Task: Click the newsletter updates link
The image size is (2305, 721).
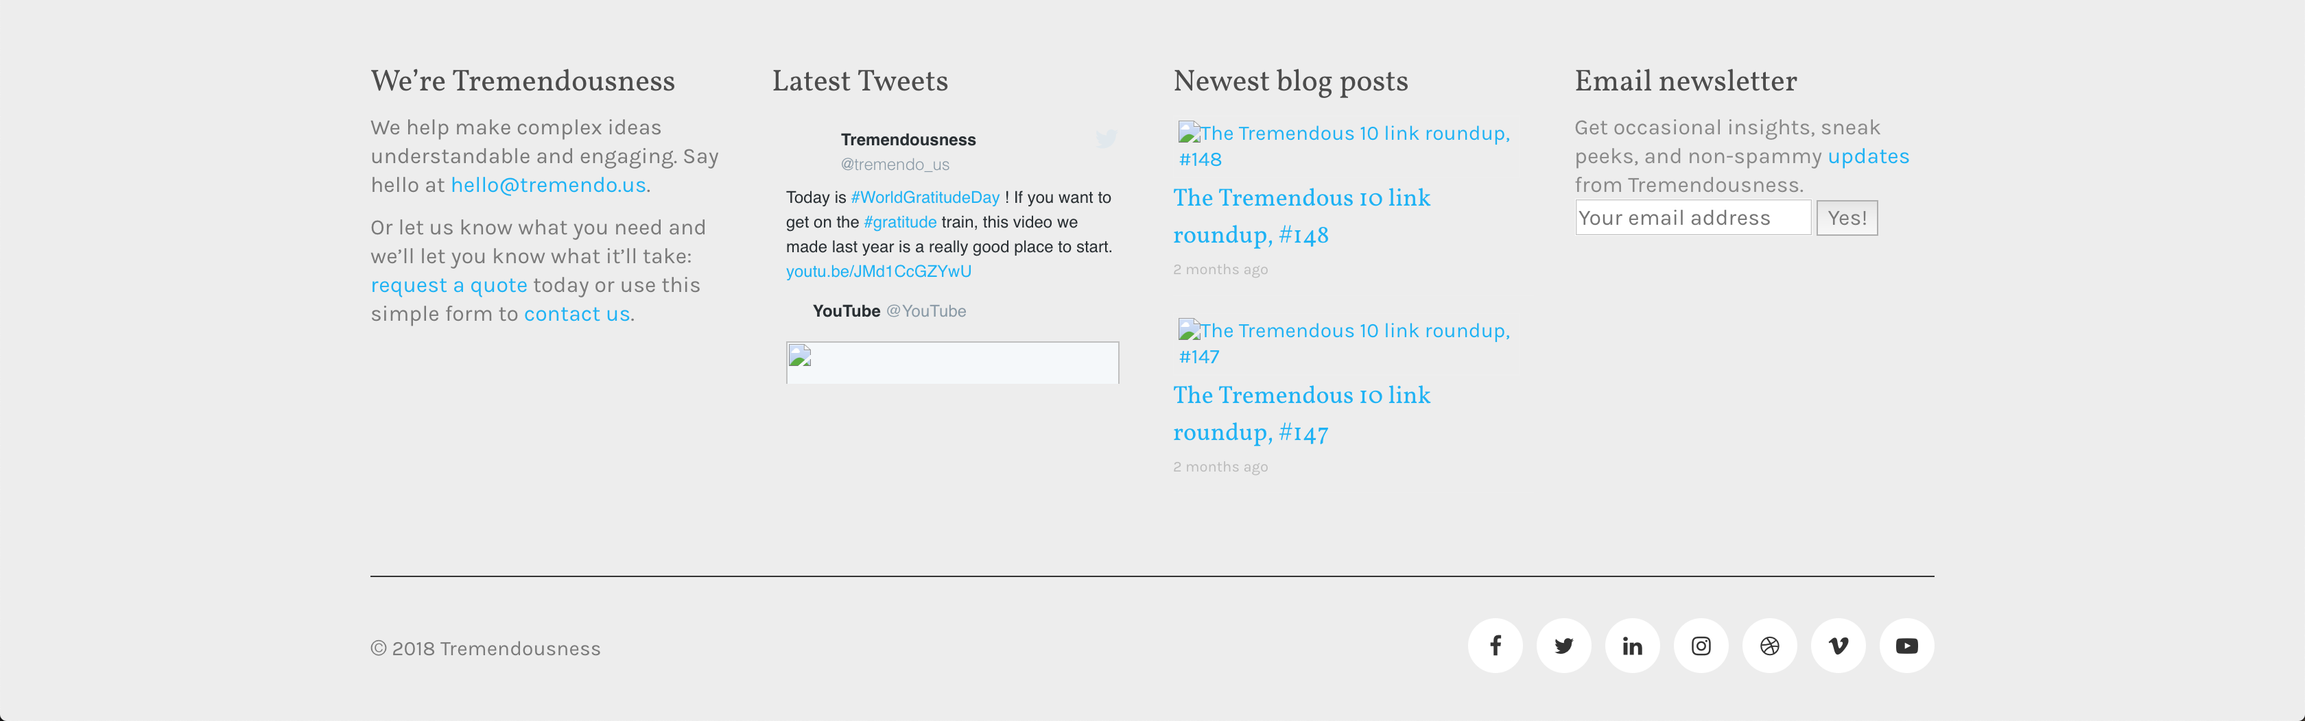Action: click(x=1867, y=156)
